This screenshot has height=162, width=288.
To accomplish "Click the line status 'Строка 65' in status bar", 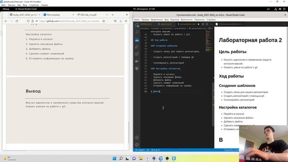I will [231, 150].
